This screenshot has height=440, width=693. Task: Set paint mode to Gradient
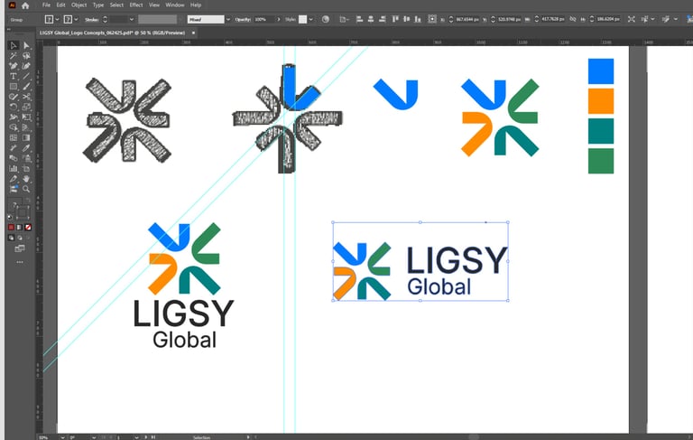pyautogui.click(x=20, y=227)
